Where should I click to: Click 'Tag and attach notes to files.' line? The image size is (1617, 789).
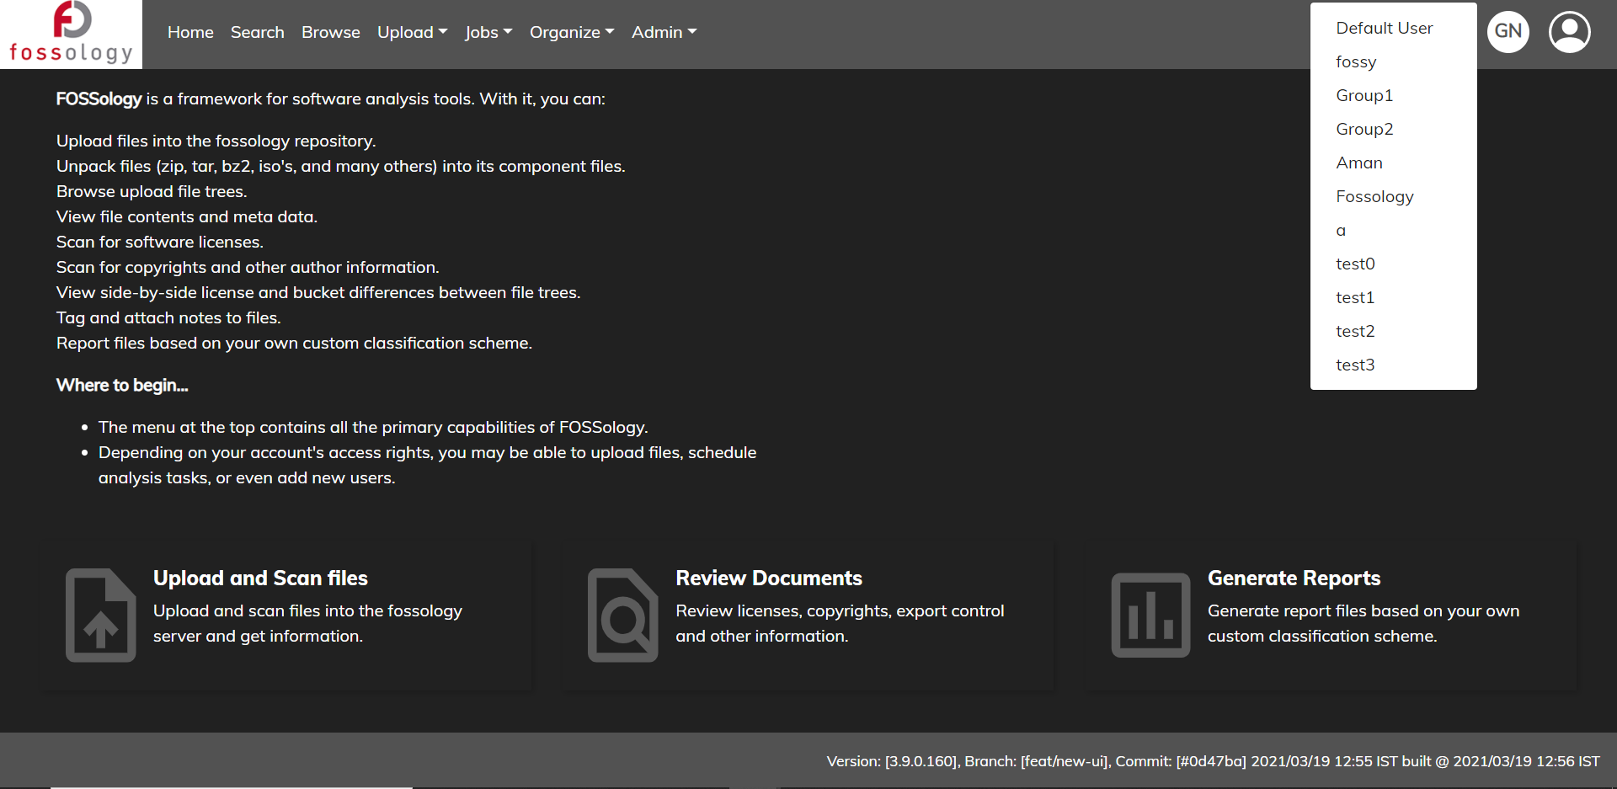pos(168,317)
